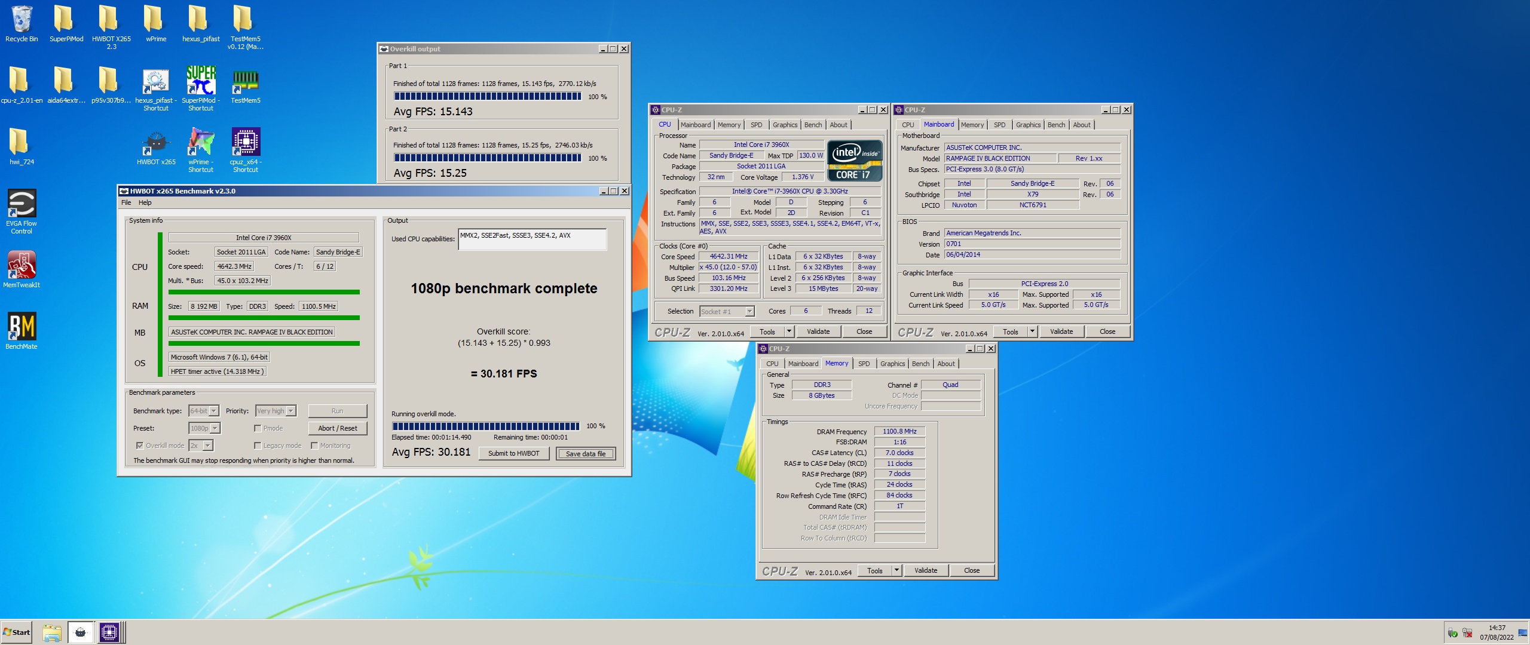Screen dimensions: 1530x645
Task: Open the wPrime folder on desktop
Action: point(156,24)
